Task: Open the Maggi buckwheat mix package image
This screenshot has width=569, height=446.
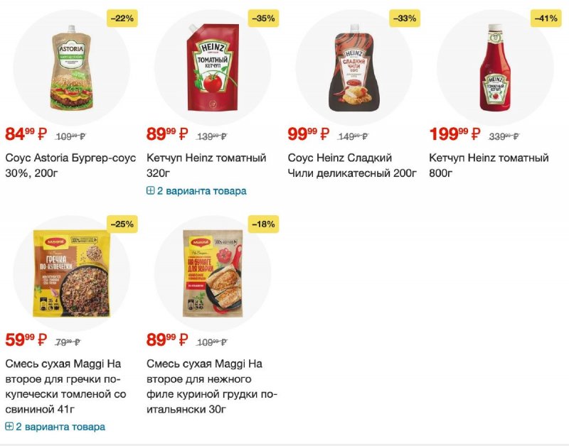Action: click(72, 273)
